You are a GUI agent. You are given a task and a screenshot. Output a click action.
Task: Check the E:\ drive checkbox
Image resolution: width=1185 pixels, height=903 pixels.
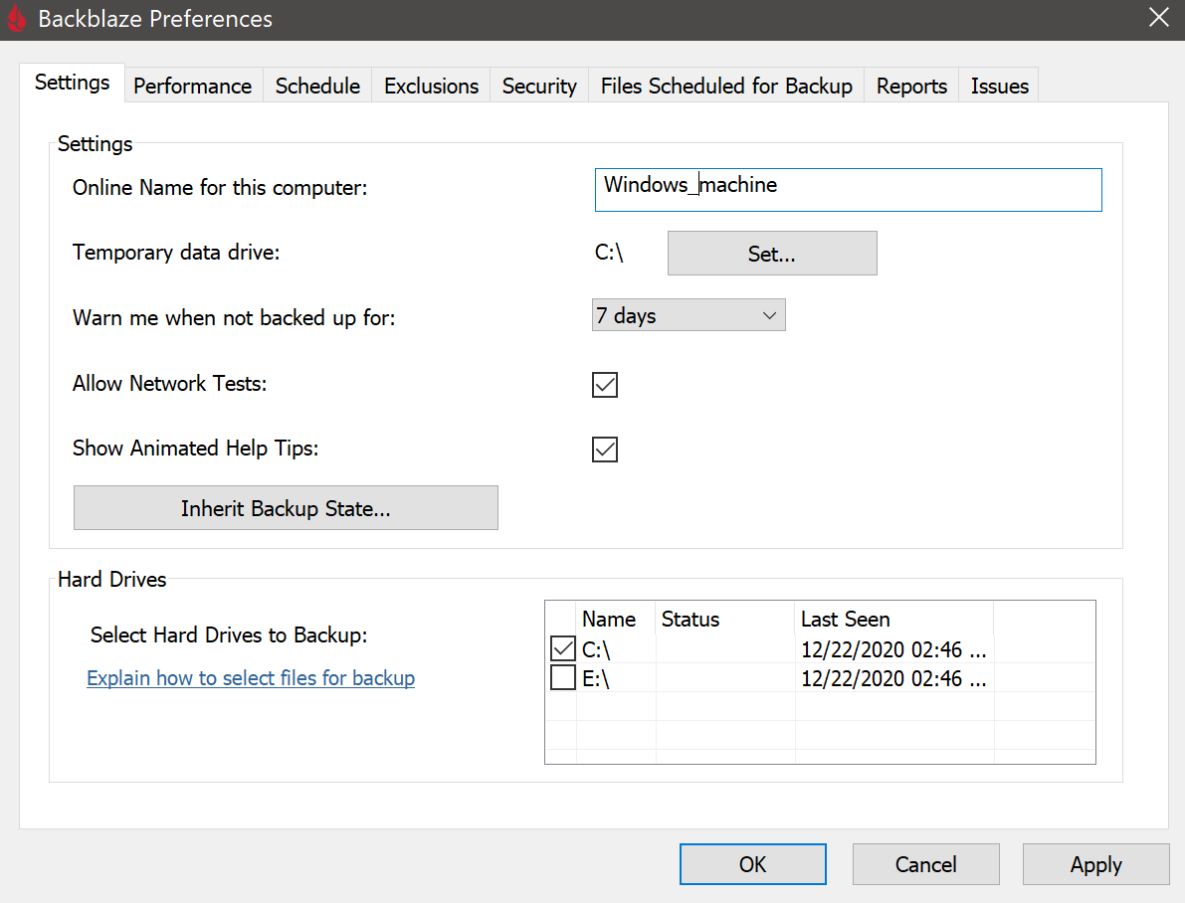pyautogui.click(x=563, y=677)
